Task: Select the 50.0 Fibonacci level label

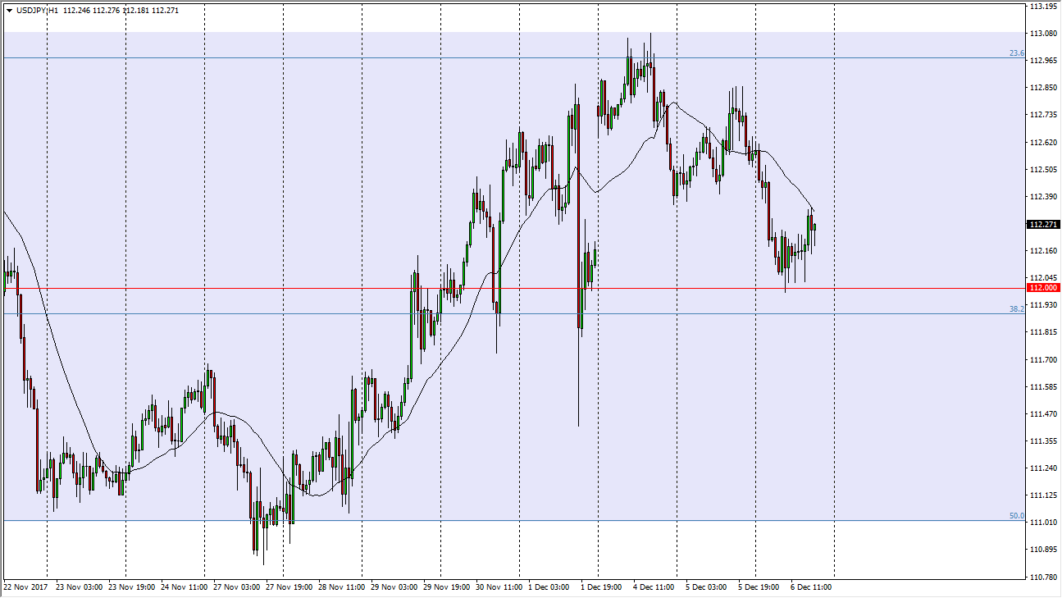Action: click(1016, 516)
